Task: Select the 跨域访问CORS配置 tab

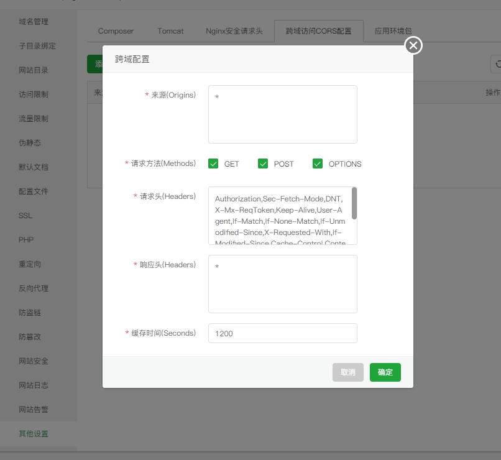Action: coord(318,31)
